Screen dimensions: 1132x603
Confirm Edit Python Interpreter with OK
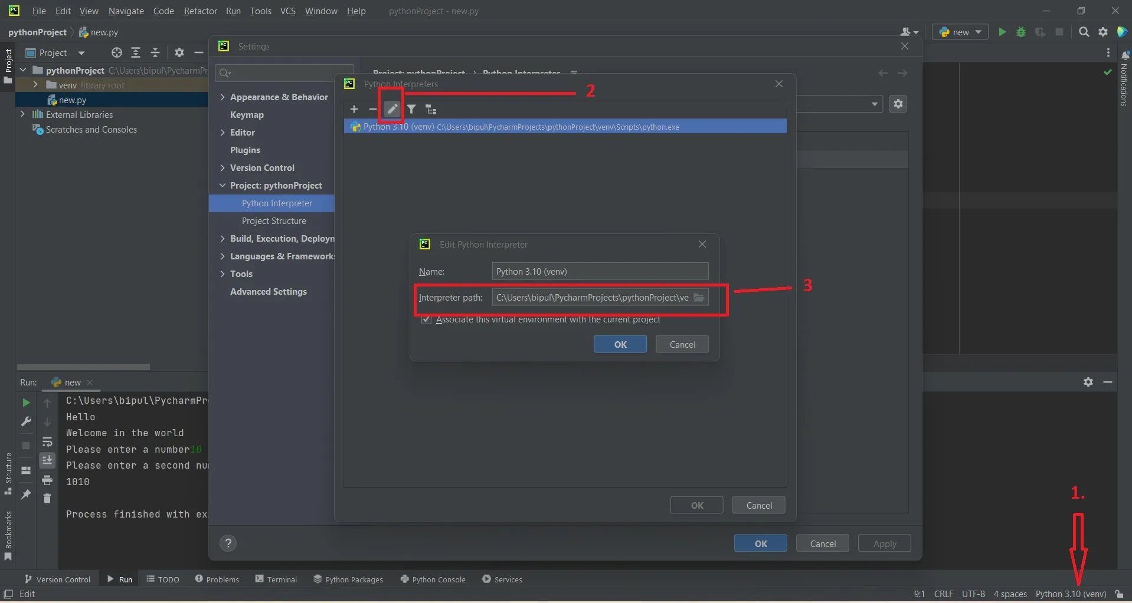(620, 344)
